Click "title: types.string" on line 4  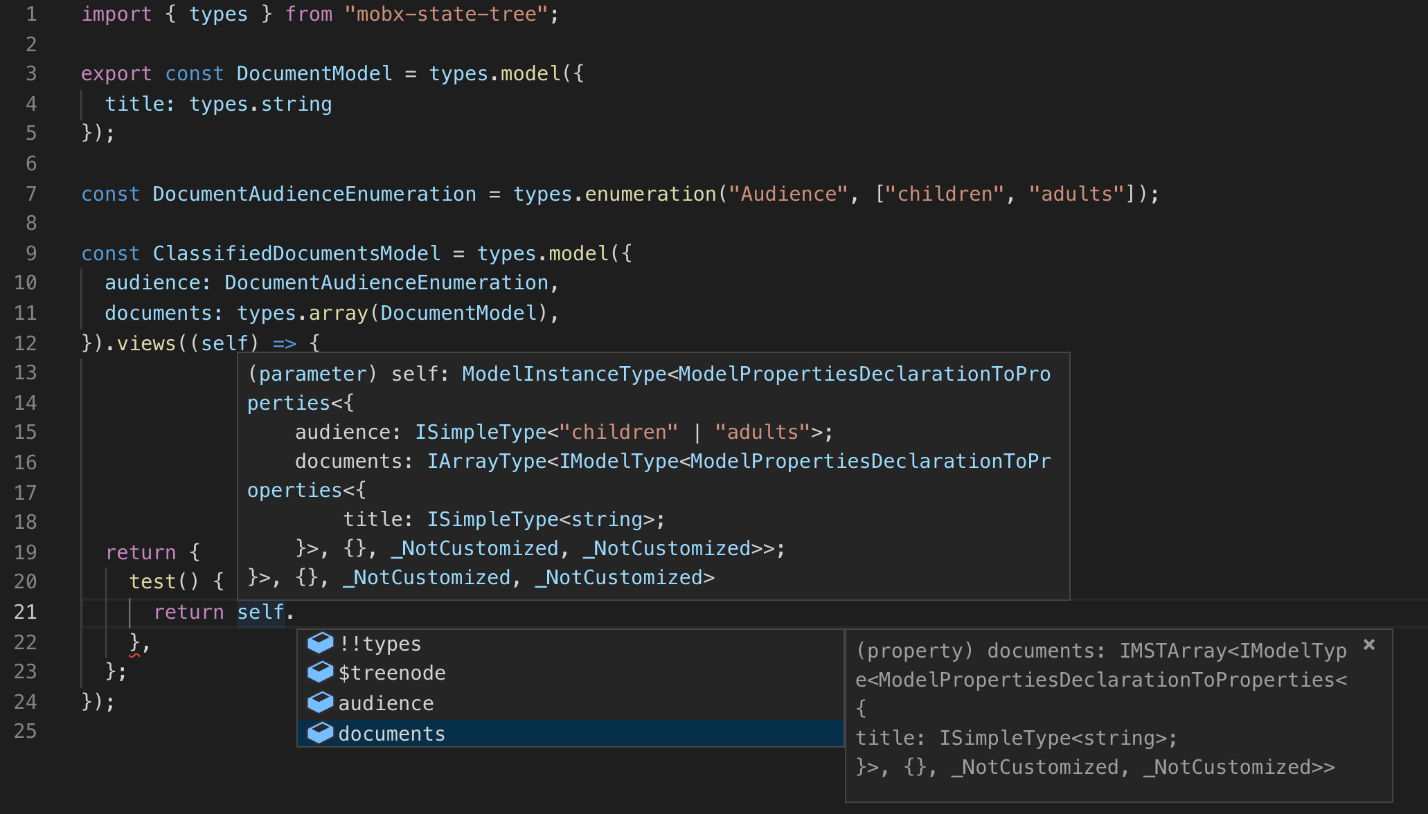tap(218, 104)
